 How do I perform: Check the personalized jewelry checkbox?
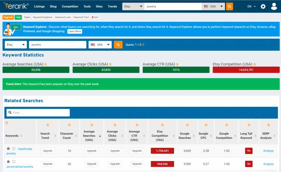(x=14, y=162)
